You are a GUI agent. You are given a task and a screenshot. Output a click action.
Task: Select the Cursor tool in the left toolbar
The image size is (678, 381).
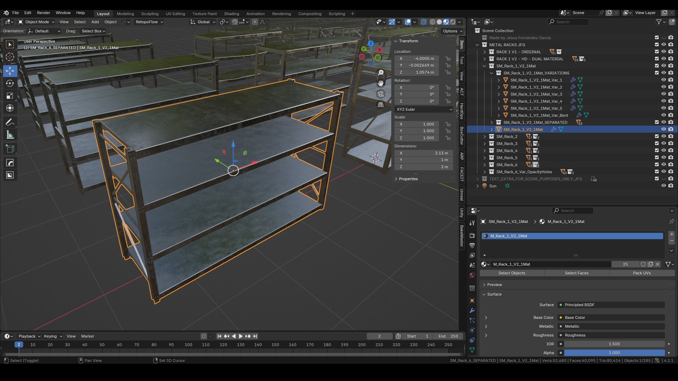coord(10,57)
